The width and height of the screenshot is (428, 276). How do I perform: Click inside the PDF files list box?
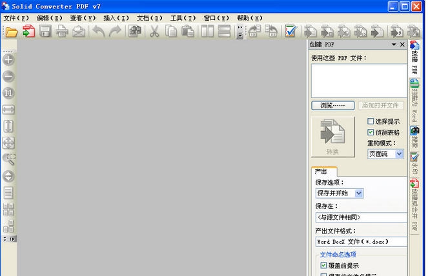[x=359, y=81]
